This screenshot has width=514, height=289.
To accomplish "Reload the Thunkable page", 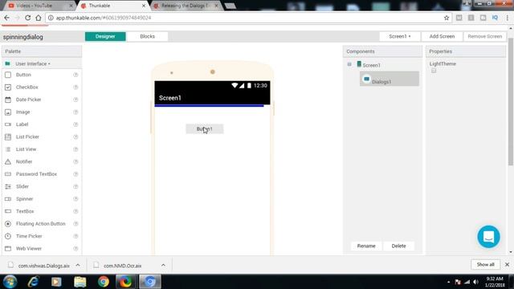I will (28, 18).
